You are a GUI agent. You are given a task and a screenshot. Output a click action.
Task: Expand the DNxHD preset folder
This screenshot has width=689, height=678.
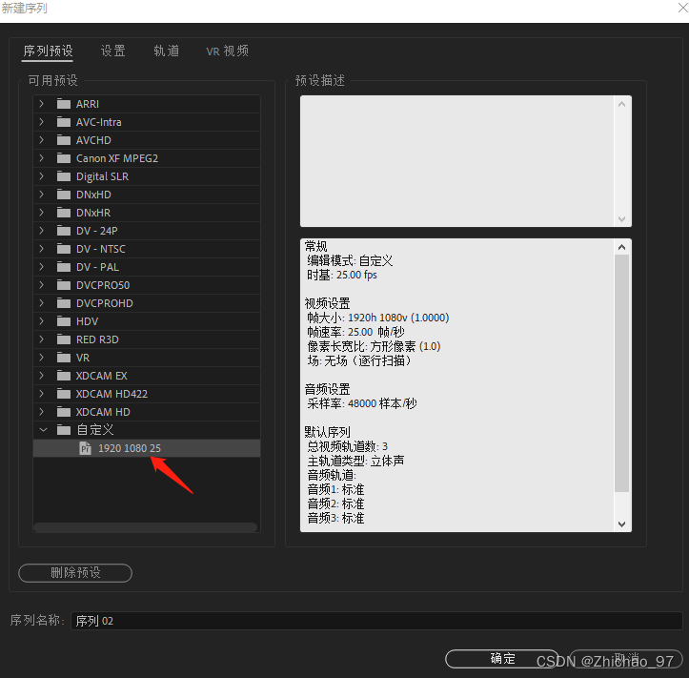[41, 195]
